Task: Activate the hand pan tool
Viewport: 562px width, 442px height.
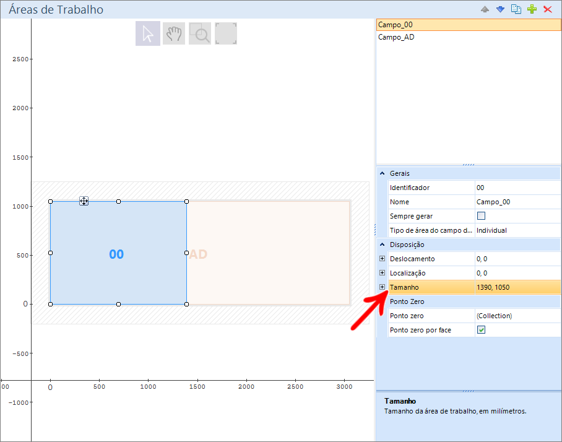Action: (x=174, y=33)
